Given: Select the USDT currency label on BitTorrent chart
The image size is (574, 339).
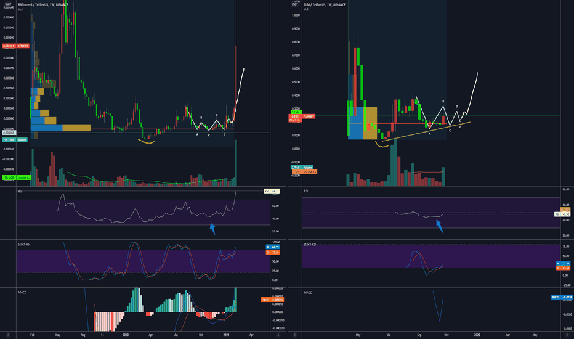Looking at the screenshot, I should click(x=7, y=4).
